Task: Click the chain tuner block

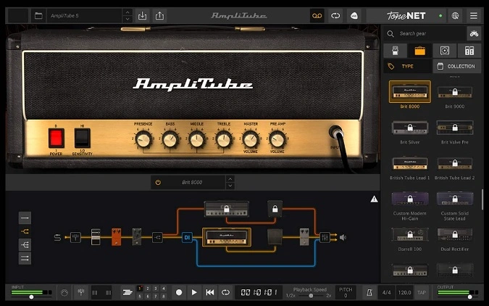Action: pos(75,237)
